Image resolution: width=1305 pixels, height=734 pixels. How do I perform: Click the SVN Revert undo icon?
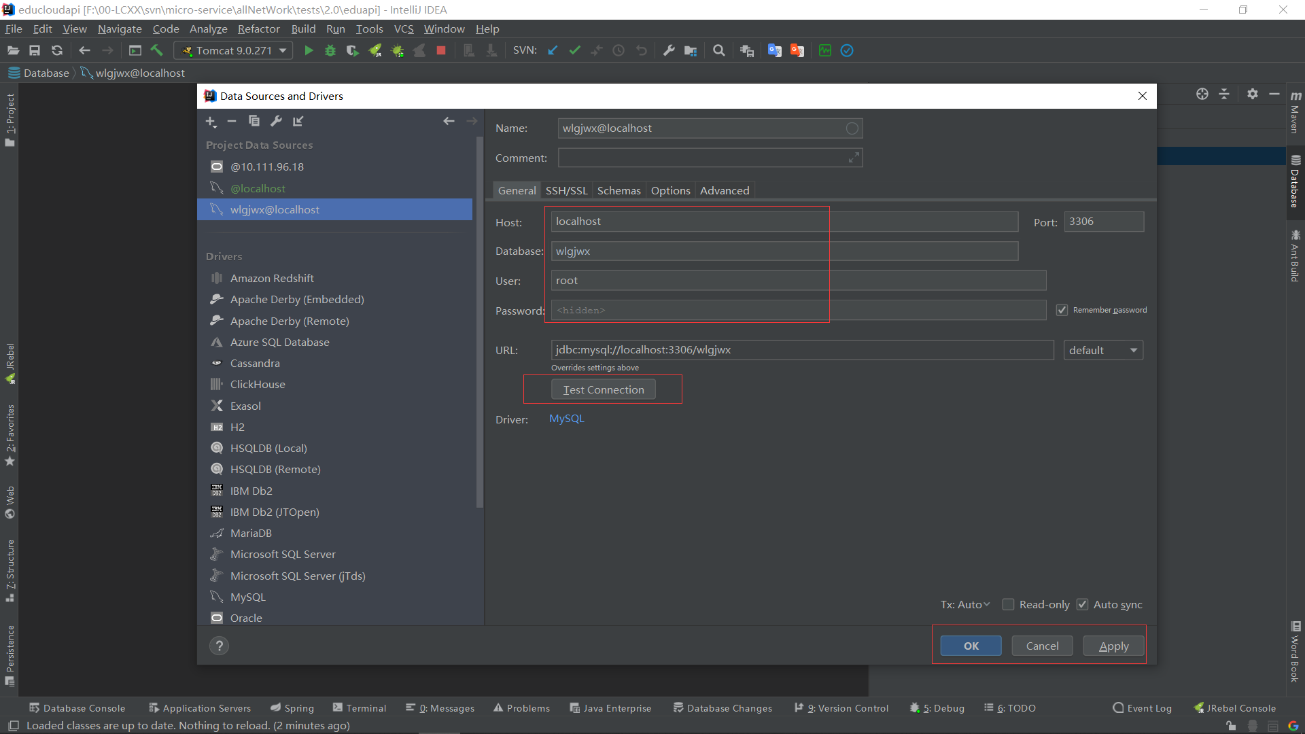pos(641,50)
